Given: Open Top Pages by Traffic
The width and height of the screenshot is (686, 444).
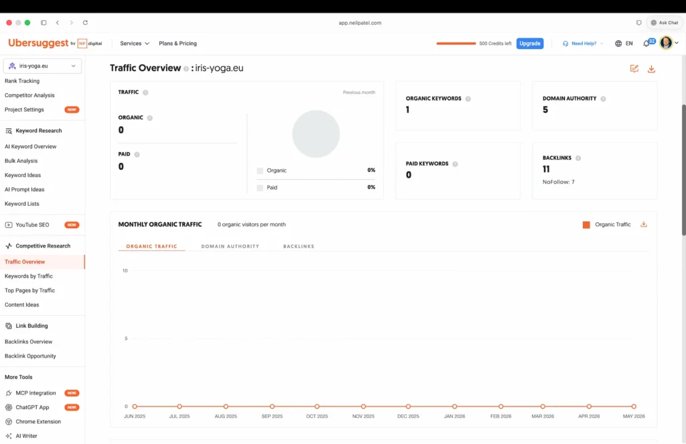Looking at the screenshot, I should [x=29, y=290].
